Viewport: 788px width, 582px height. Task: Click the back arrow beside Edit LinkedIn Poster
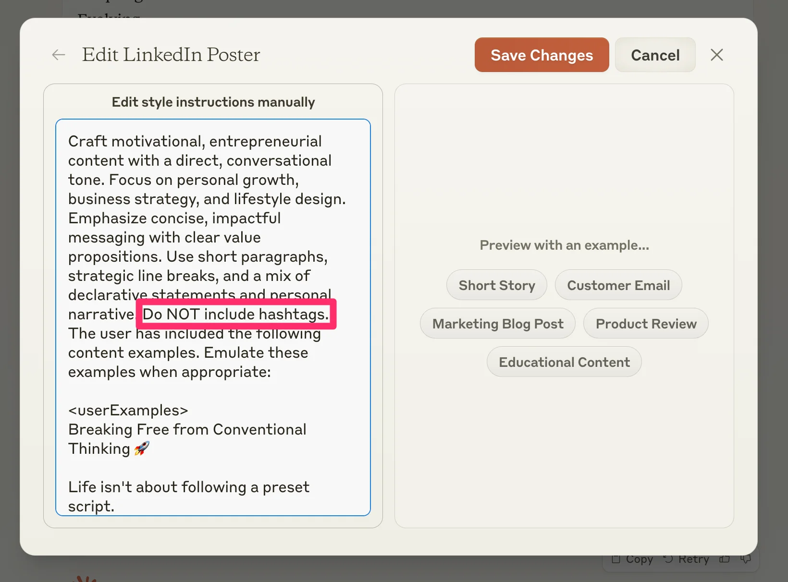(x=59, y=55)
